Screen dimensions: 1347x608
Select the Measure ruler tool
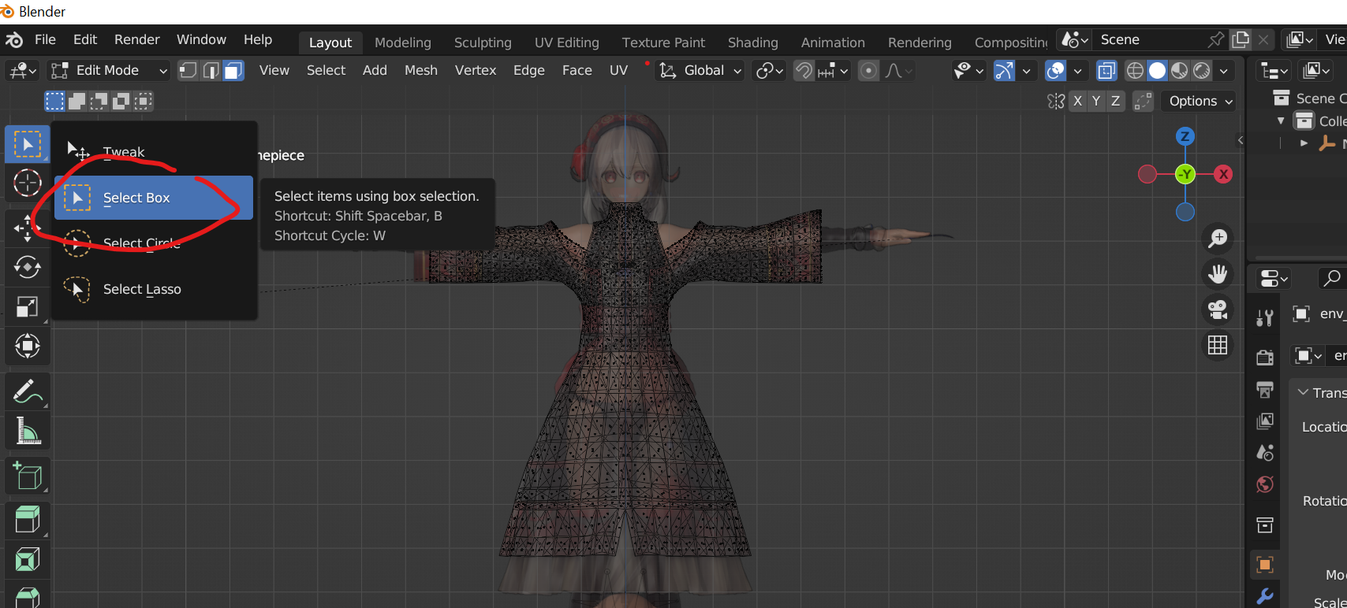coord(28,431)
